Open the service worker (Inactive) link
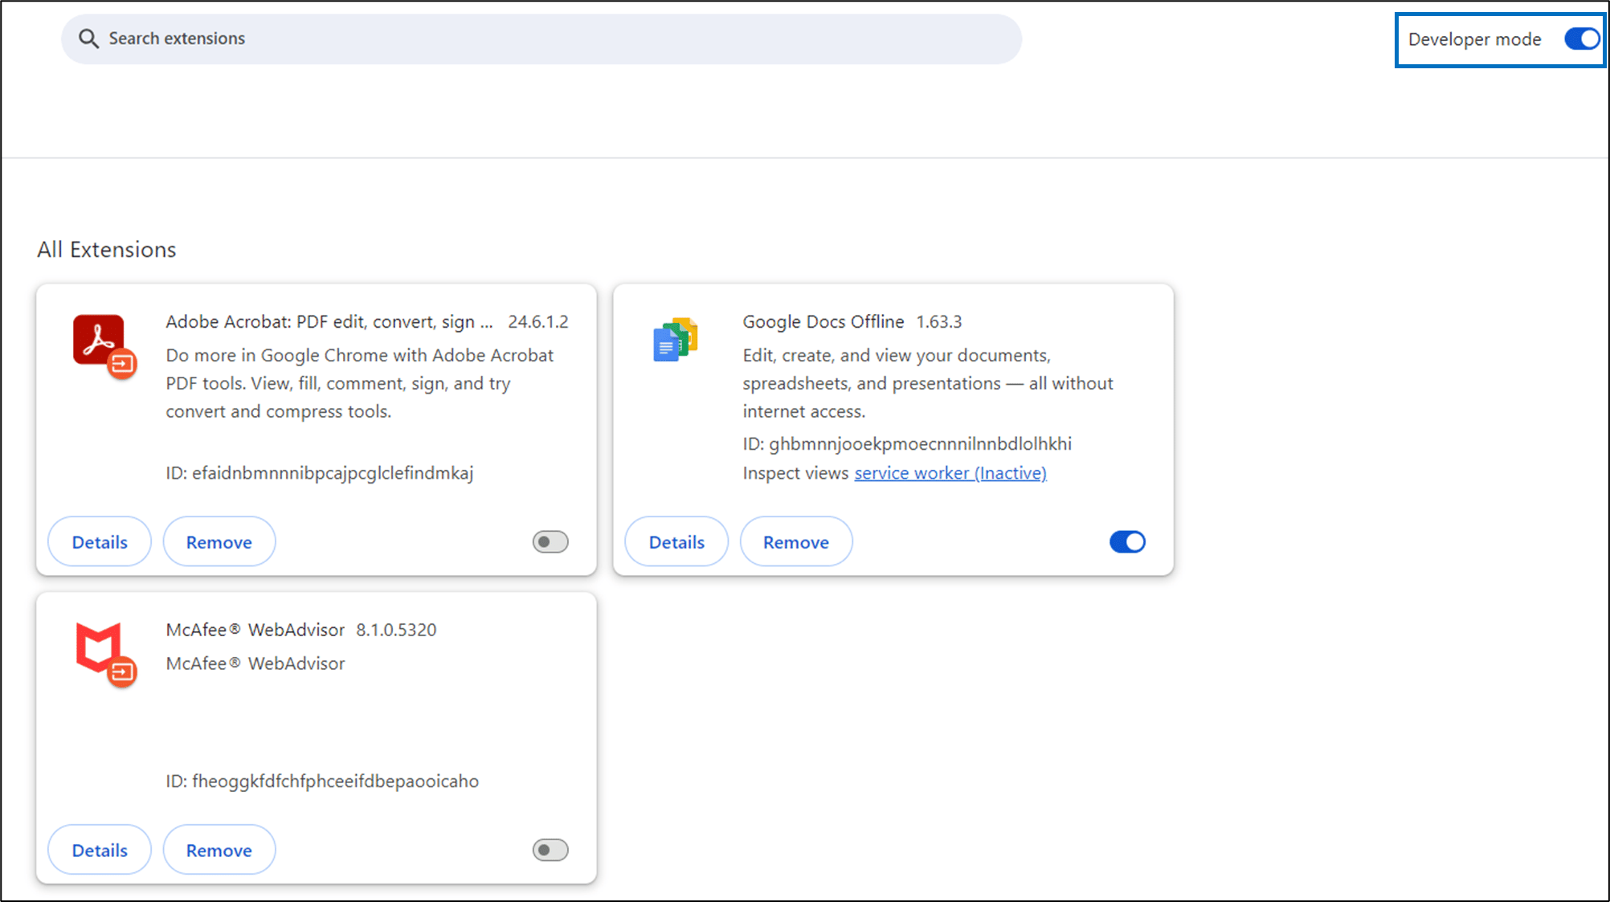The image size is (1610, 902). click(x=950, y=473)
